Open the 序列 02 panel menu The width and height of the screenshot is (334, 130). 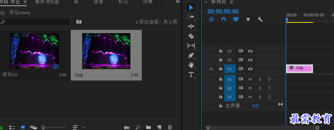[x=231, y=2]
